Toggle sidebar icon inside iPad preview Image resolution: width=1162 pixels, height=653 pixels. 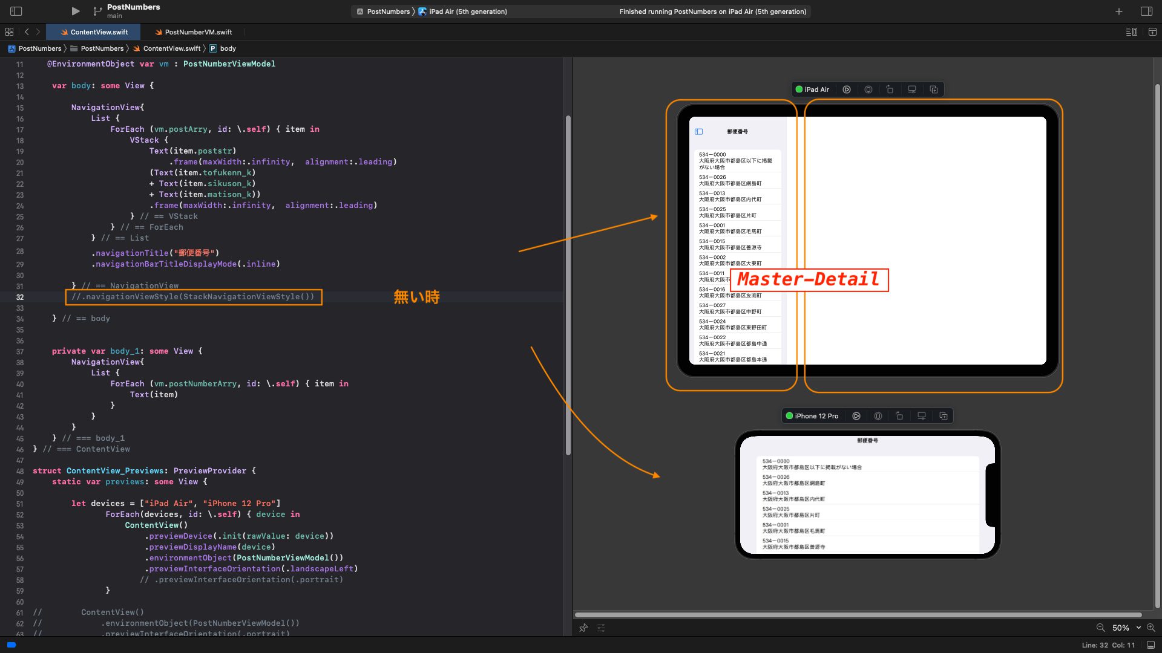click(699, 131)
